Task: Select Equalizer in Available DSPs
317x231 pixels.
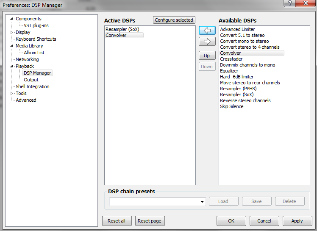Action: (229, 71)
